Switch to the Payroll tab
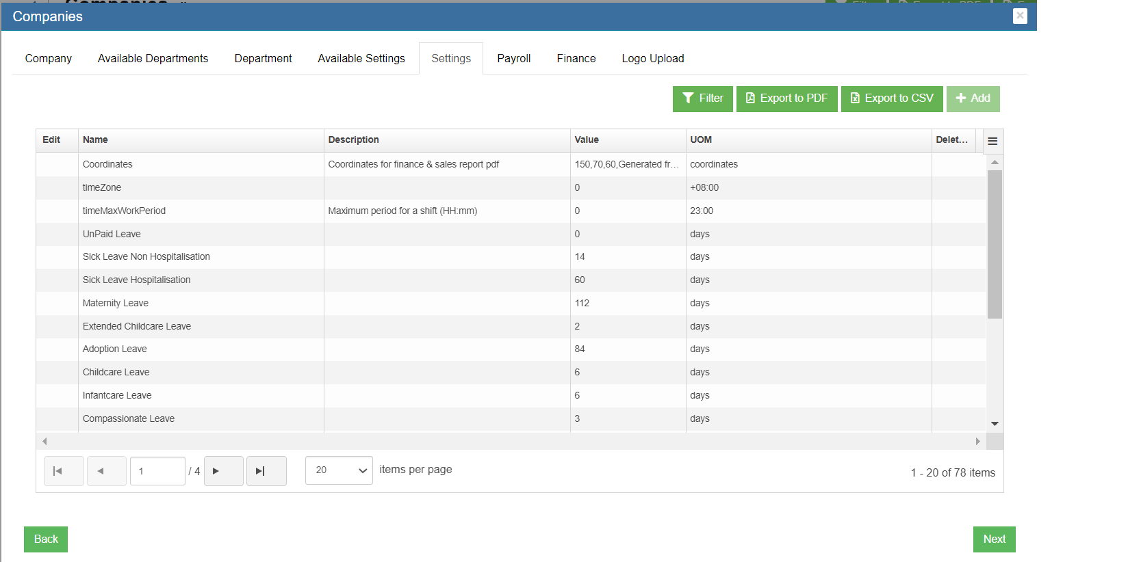The height and width of the screenshot is (562, 1128). pos(513,59)
